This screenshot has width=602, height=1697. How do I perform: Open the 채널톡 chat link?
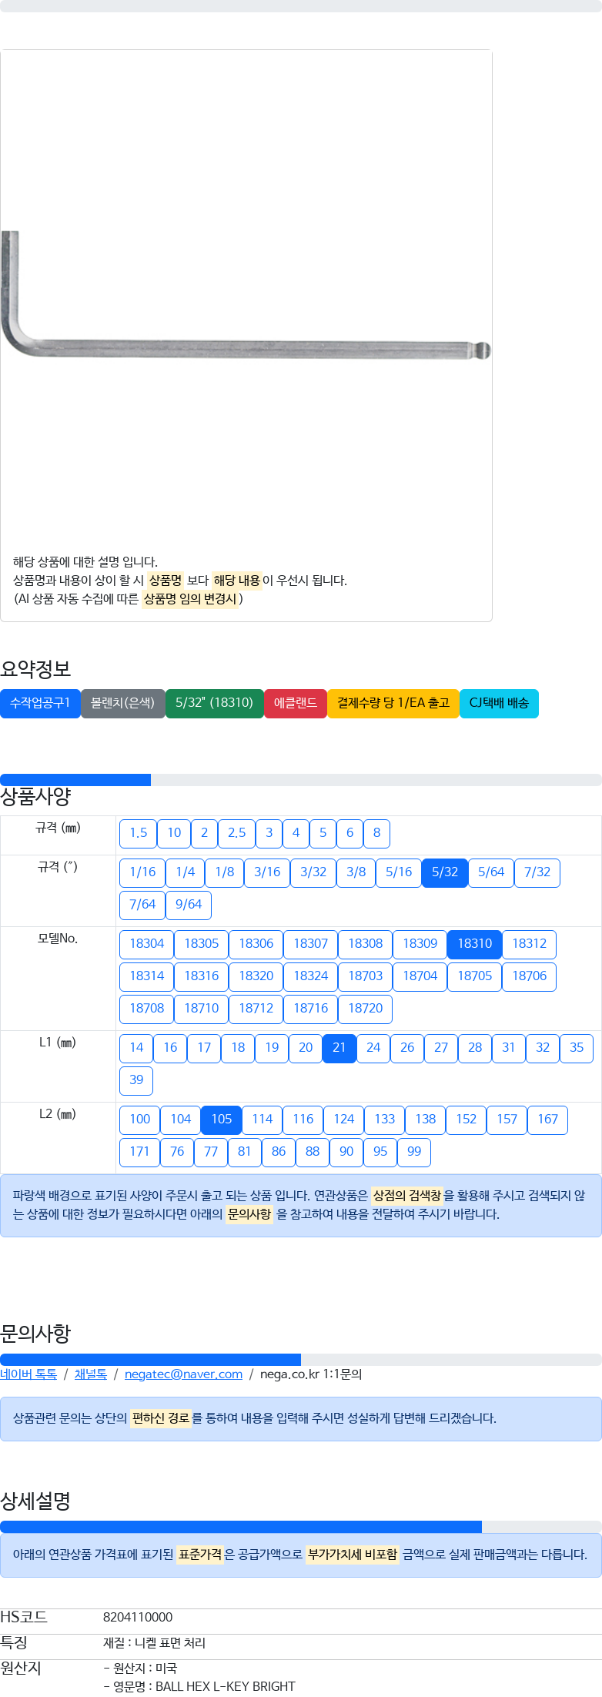click(91, 1374)
